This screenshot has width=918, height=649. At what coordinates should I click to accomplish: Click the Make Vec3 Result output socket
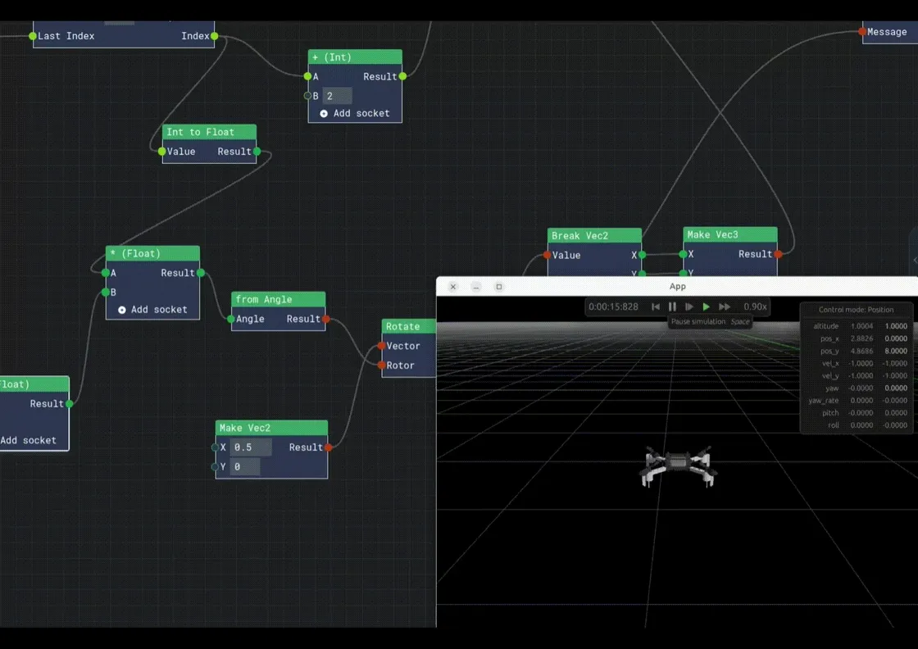coord(778,254)
